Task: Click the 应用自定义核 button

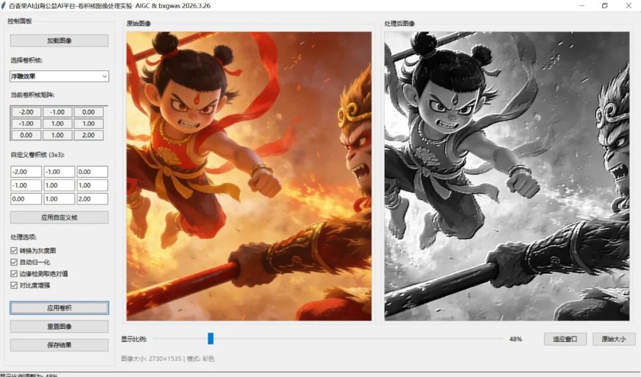Action: pos(59,217)
